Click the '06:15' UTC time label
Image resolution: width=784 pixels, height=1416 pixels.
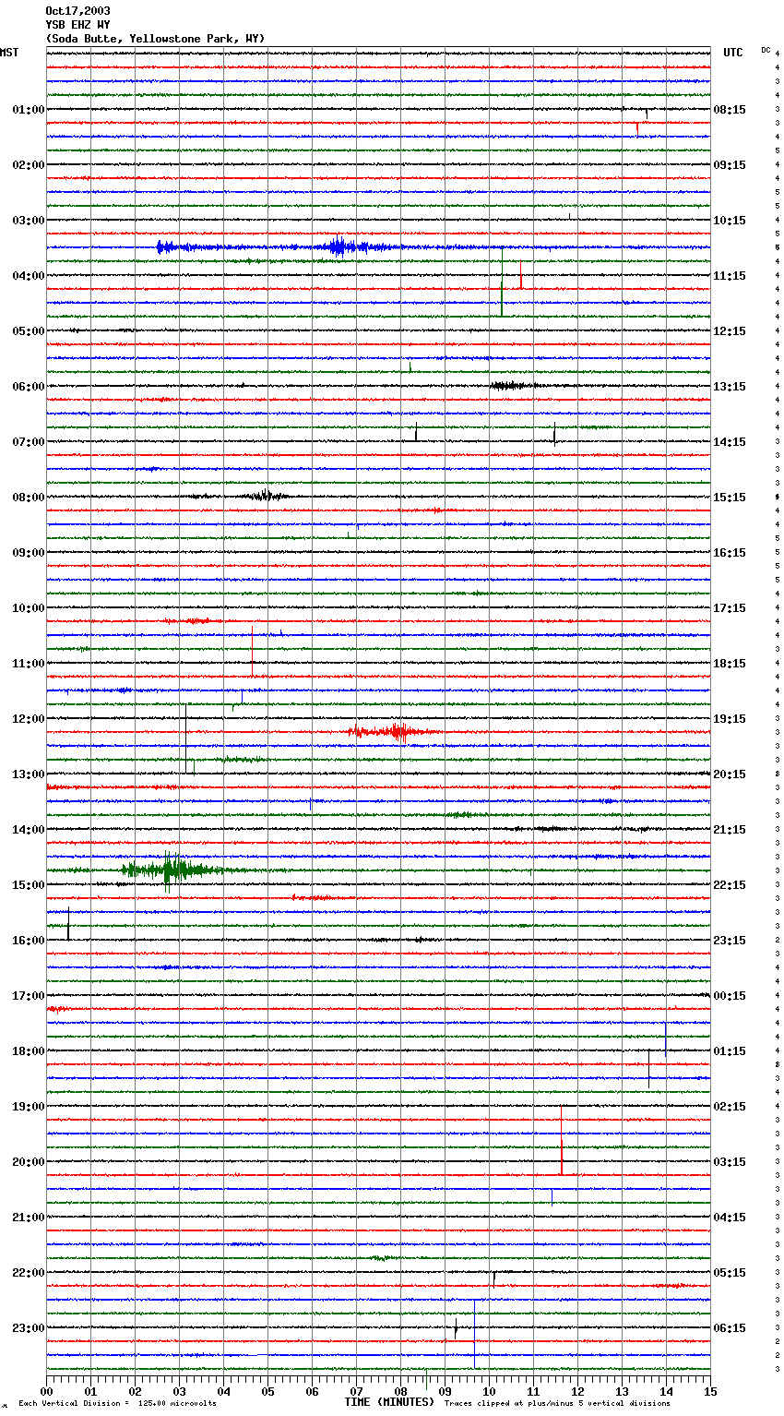[730, 1328]
